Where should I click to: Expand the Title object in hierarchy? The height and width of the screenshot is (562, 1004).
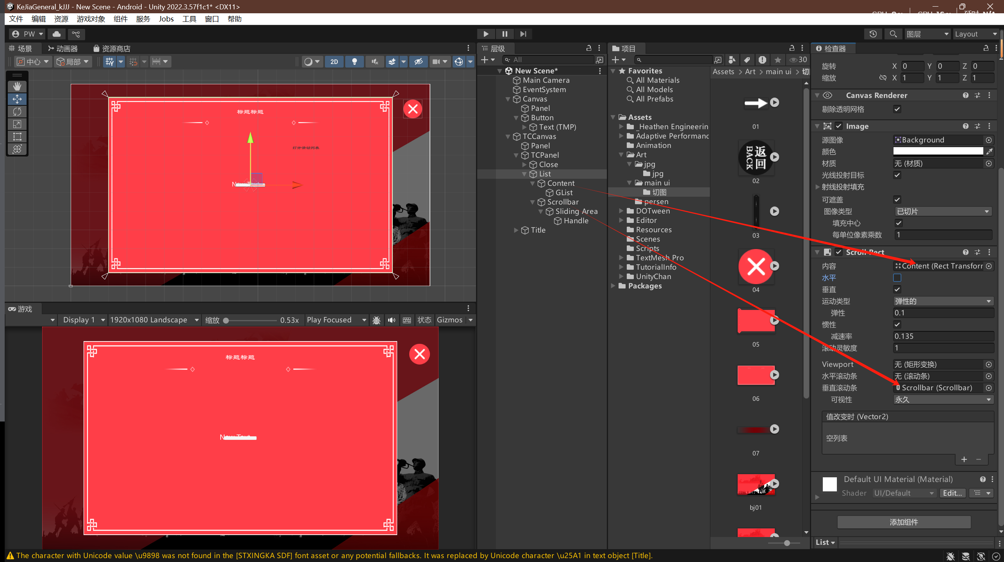click(x=516, y=230)
